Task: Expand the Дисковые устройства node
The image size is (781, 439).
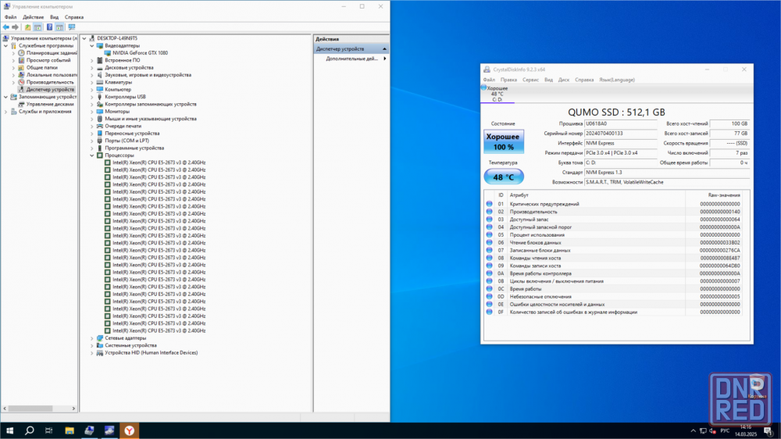Action: (x=92, y=67)
